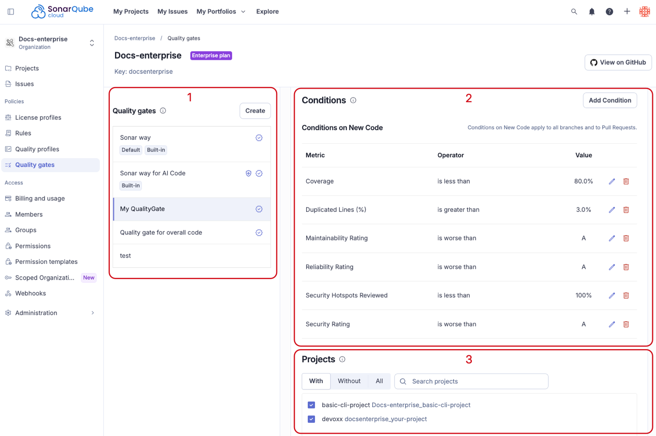
Task: Open Permissions in the sidebar
Action: point(50,246)
